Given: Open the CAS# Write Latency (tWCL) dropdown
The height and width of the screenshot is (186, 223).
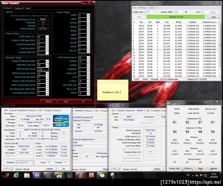Looking at the screenshot, I should tap(47, 93).
